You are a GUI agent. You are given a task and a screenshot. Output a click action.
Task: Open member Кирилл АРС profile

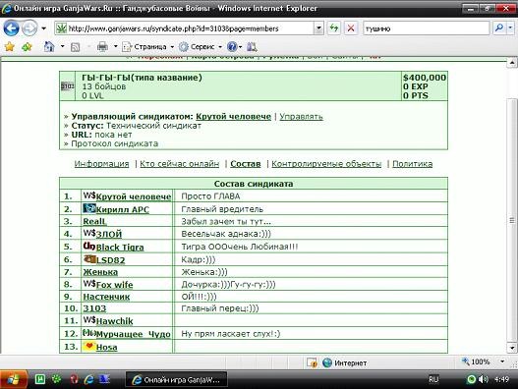pos(123,209)
